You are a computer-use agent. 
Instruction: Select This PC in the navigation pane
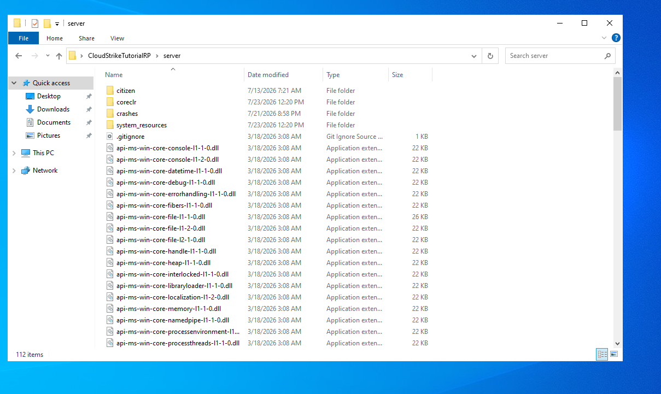click(x=43, y=153)
